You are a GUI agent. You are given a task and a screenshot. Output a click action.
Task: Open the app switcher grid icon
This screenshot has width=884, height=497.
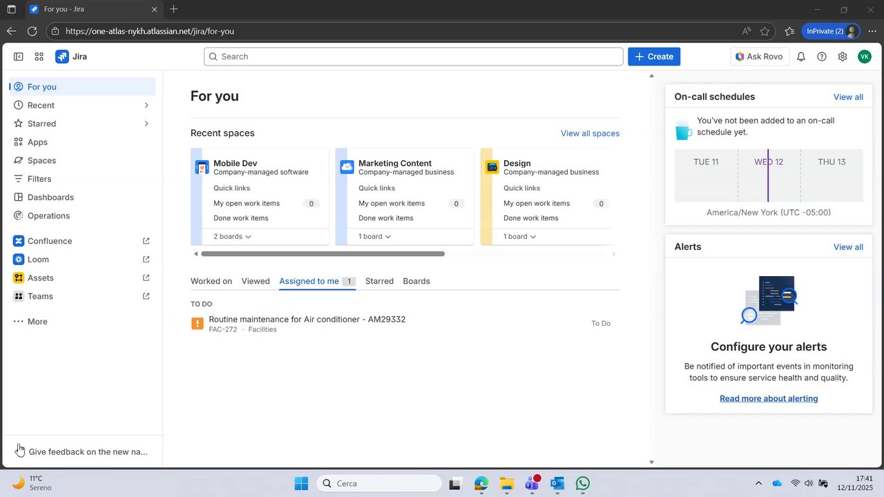39,57
